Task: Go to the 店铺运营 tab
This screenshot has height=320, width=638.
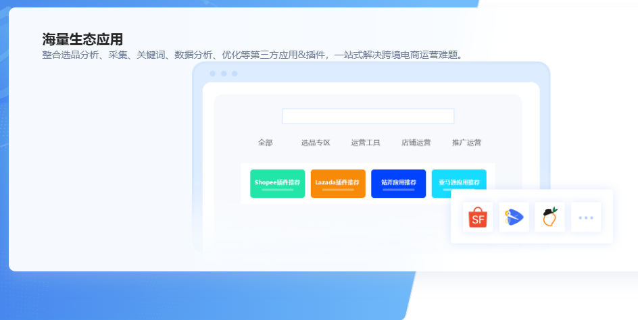Action: coord(416,142)
